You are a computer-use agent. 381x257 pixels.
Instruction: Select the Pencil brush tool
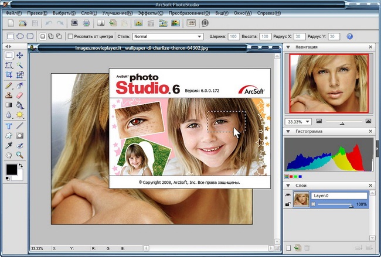(x=9, y=85)
